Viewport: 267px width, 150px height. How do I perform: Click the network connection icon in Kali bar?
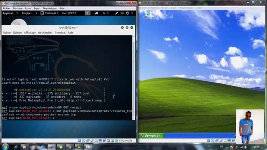(x=116, y=13)
